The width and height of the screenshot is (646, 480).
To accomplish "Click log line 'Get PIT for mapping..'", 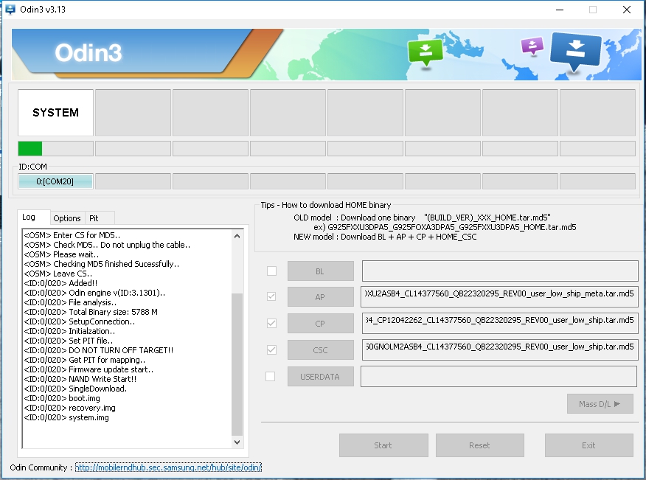I will [85, 360].
